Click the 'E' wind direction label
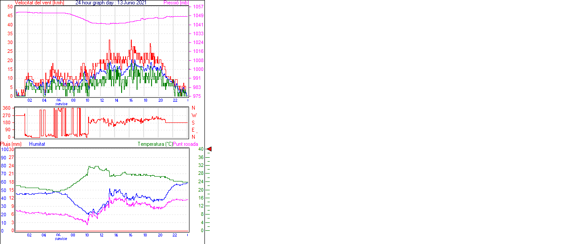Viewport: 564px width, 244px height. click(x=193, y=130)
